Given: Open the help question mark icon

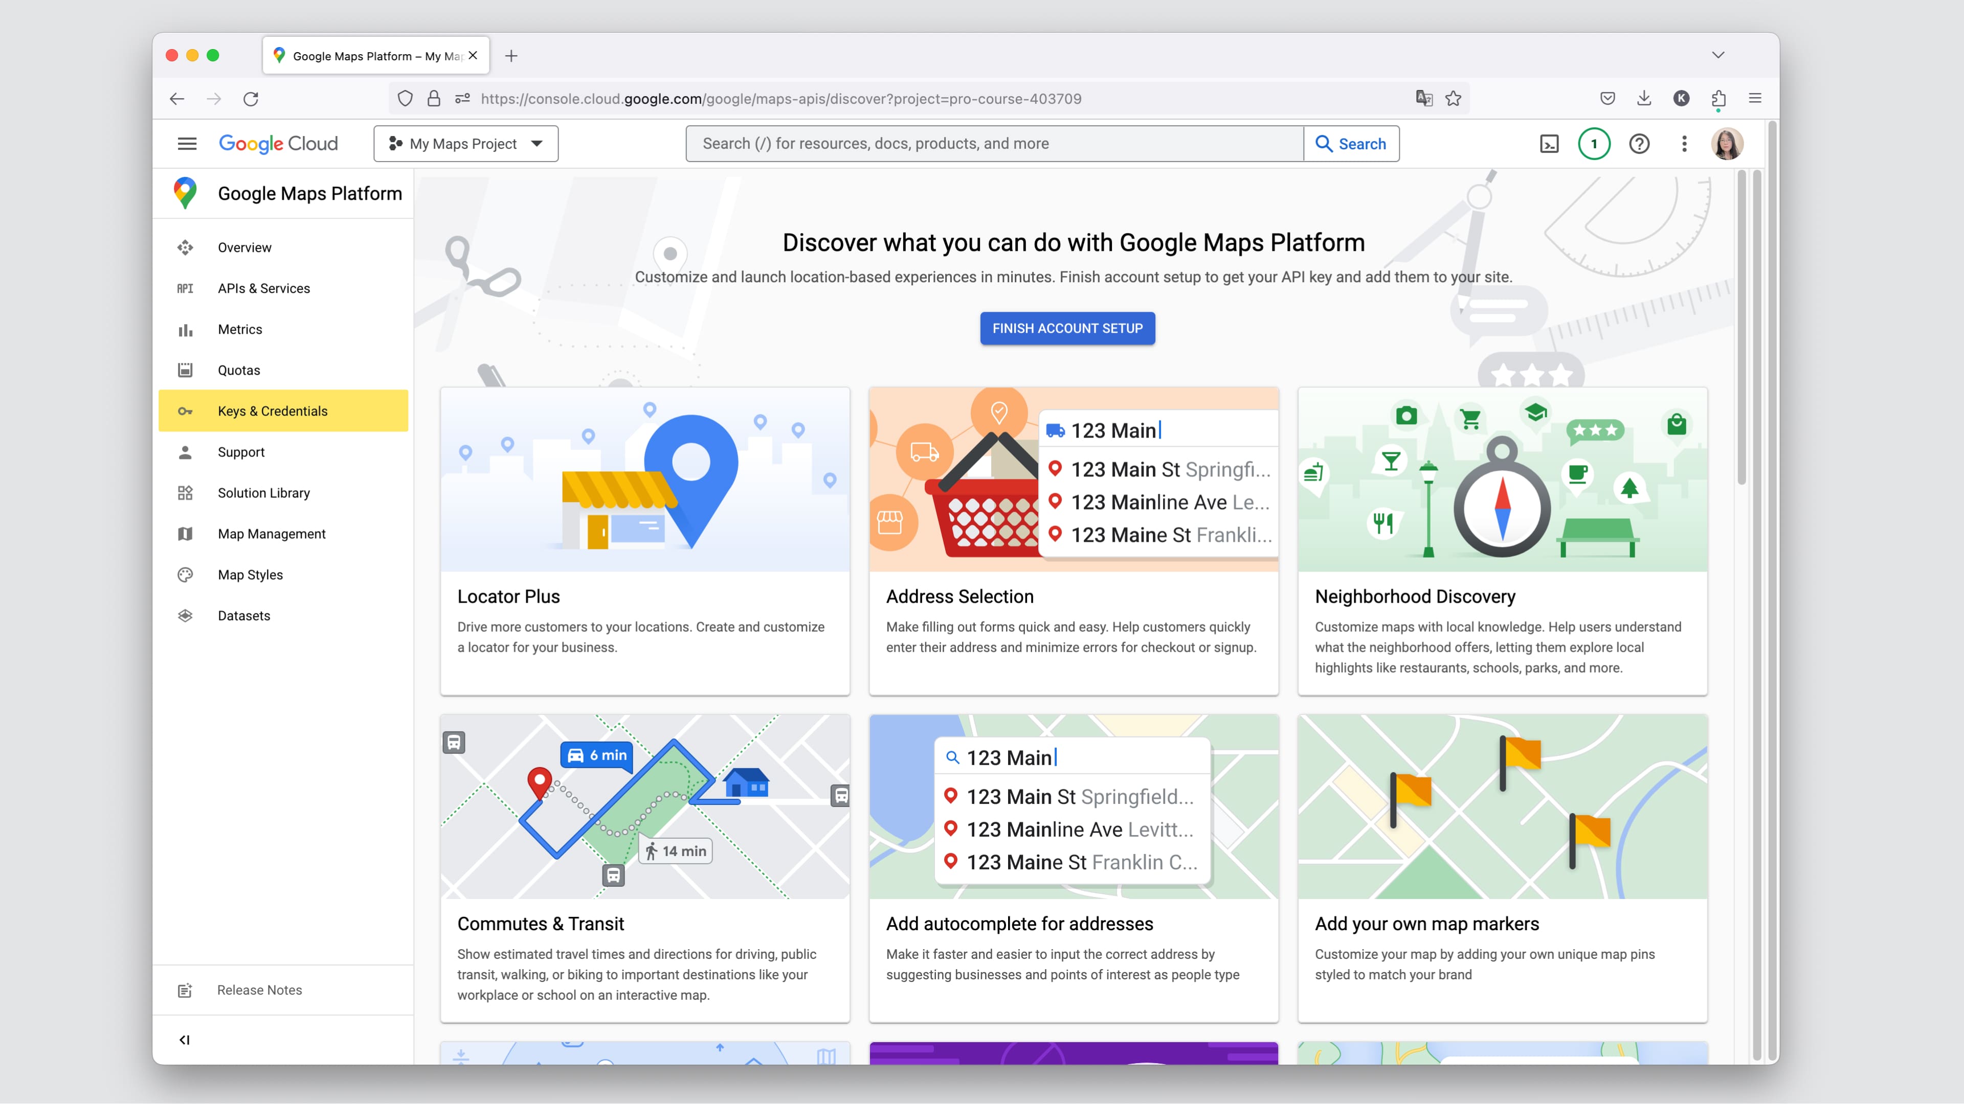Looking at the screenshot, I should 1639,144.
